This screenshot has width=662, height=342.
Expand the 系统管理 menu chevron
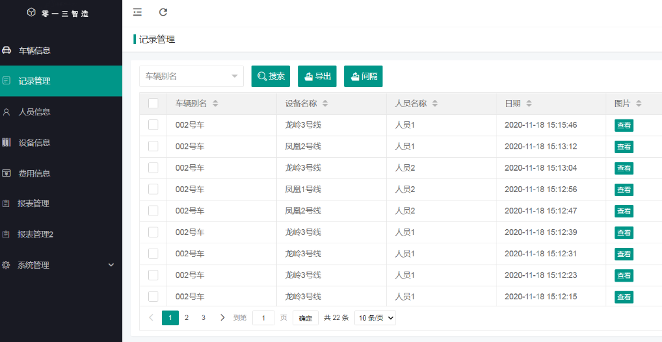pyautogui.click(x=111, y=265)
